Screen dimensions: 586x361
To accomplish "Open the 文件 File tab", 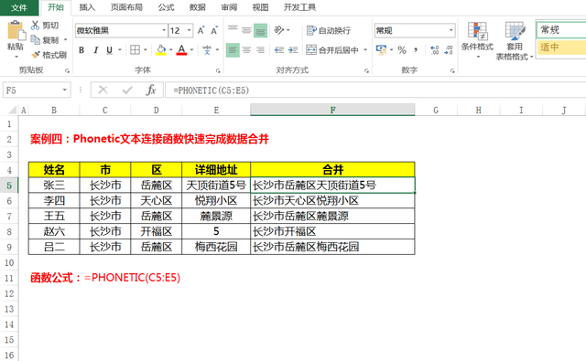I will [18, 7].
